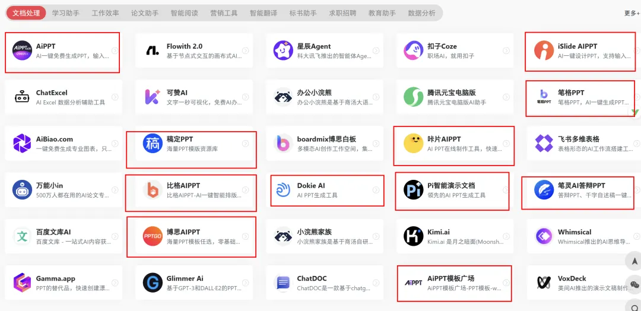Click the arrow on the AiPPT card
This screenshot has width=641, height=311.
click(115, 50)
